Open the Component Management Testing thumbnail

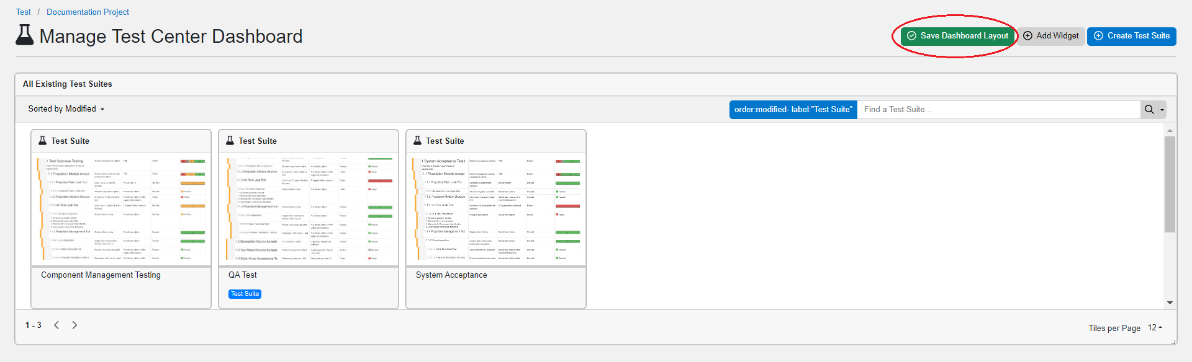coord(121,209)
